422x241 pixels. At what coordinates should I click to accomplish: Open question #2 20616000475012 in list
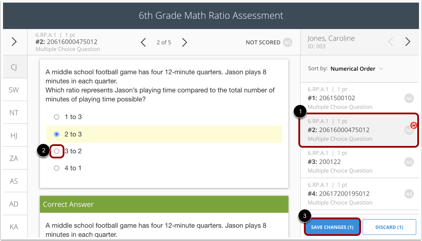360,130
